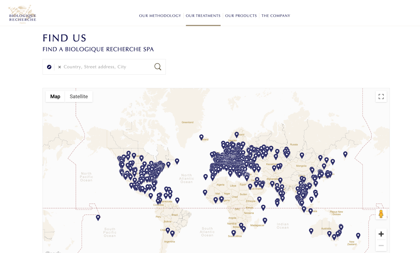Open the Our Methodology menu

click(x=160, y=16)
